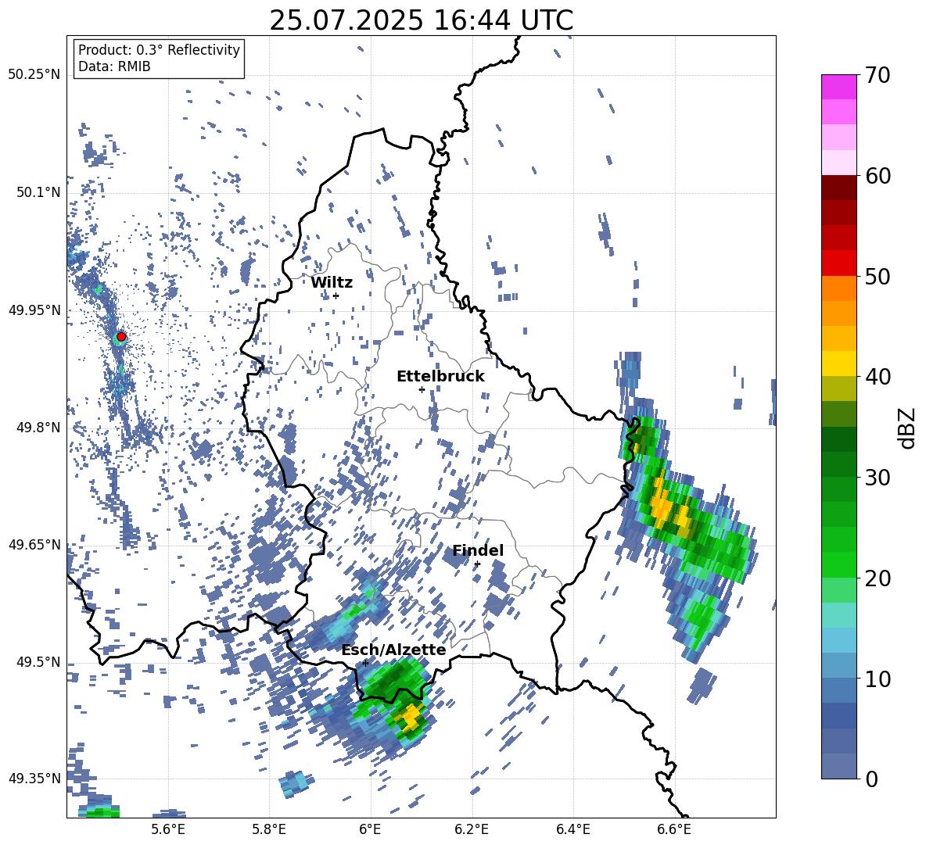Image resolution: width=926 pixels, height=845 pixels.
Task: Click the 50.1°N latitude label
Action: pos(38,193)
